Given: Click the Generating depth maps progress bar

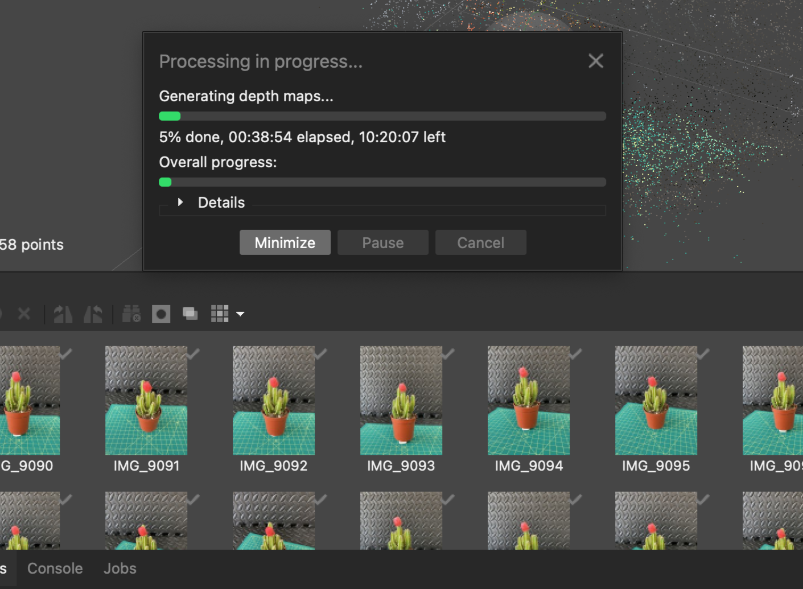Looking at the screenshot, I should pyautogui.click(x=382, y=116).
